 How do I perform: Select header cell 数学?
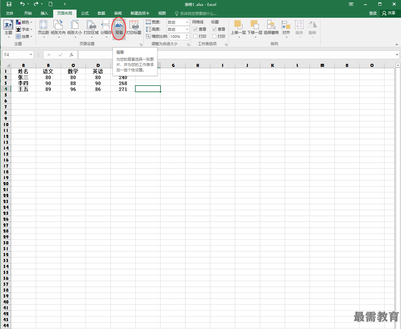(73, 71)
